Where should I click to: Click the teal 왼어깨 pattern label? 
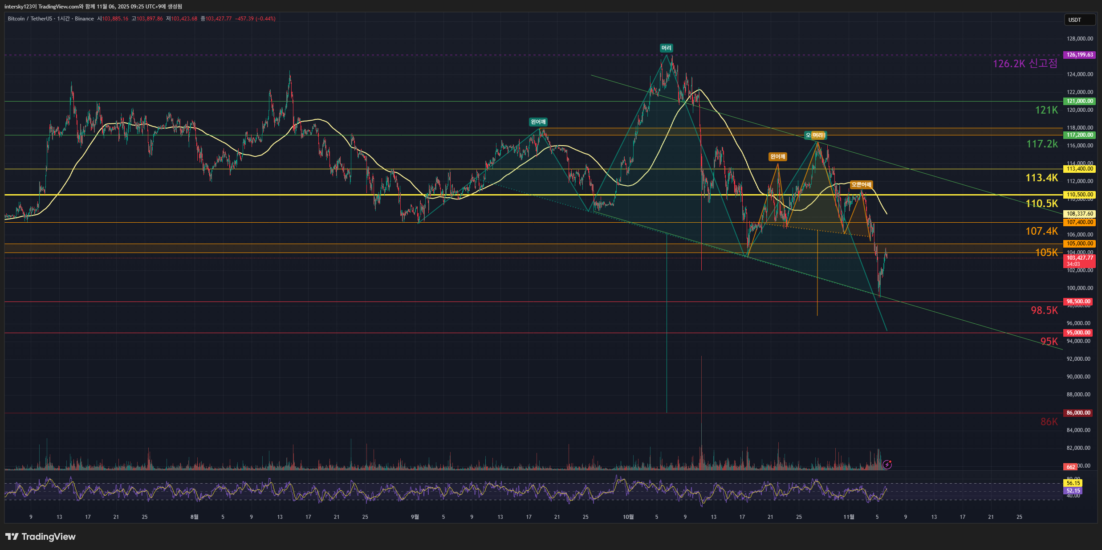tap(538, 122)
